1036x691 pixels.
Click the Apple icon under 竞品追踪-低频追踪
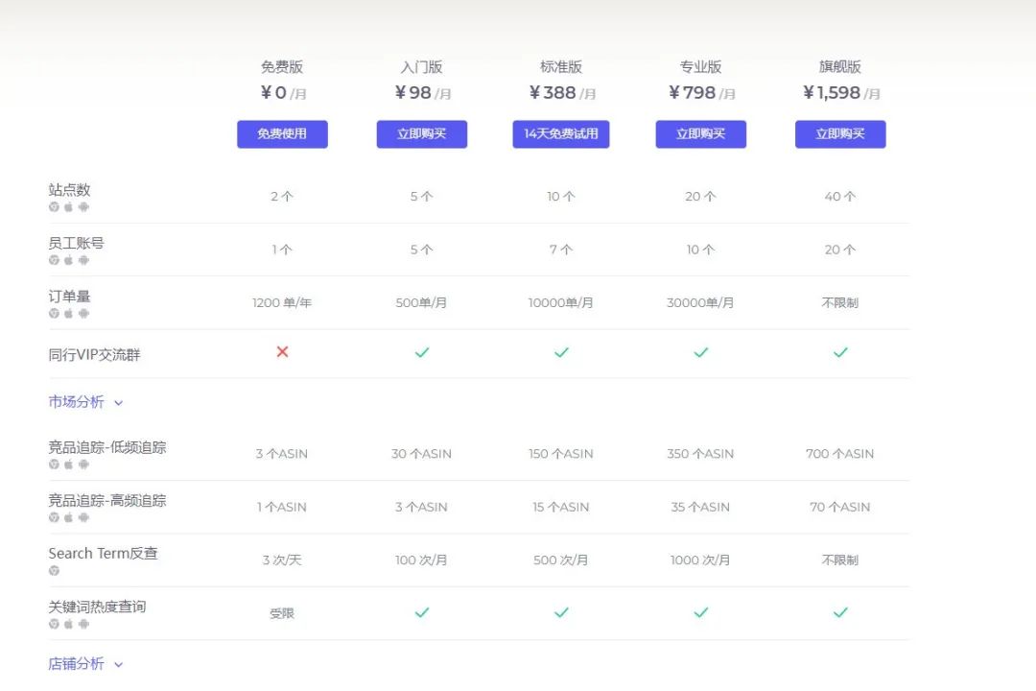pos(68,464)
